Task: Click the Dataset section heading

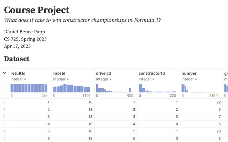Action: 17,59
